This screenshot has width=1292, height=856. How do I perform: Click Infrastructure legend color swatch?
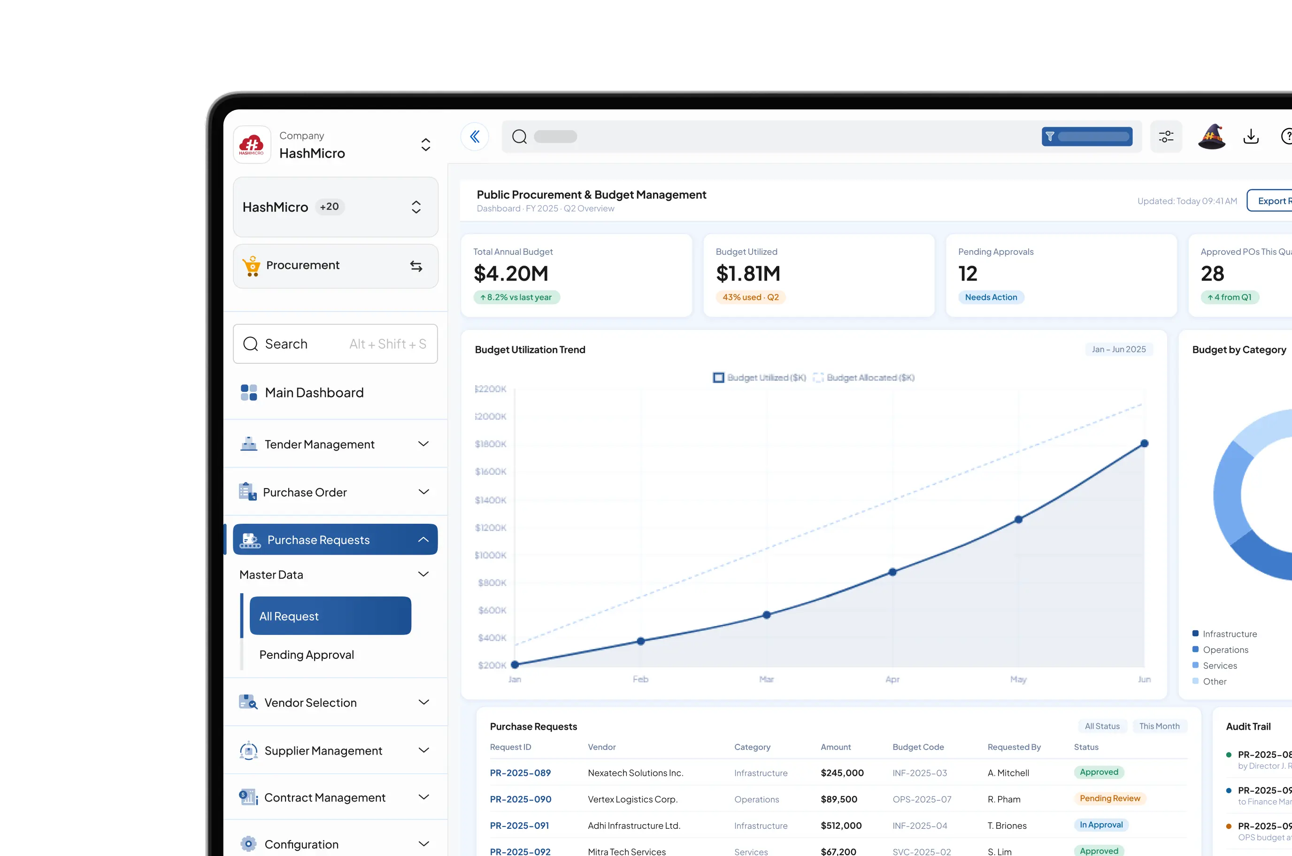point(1195,633)
